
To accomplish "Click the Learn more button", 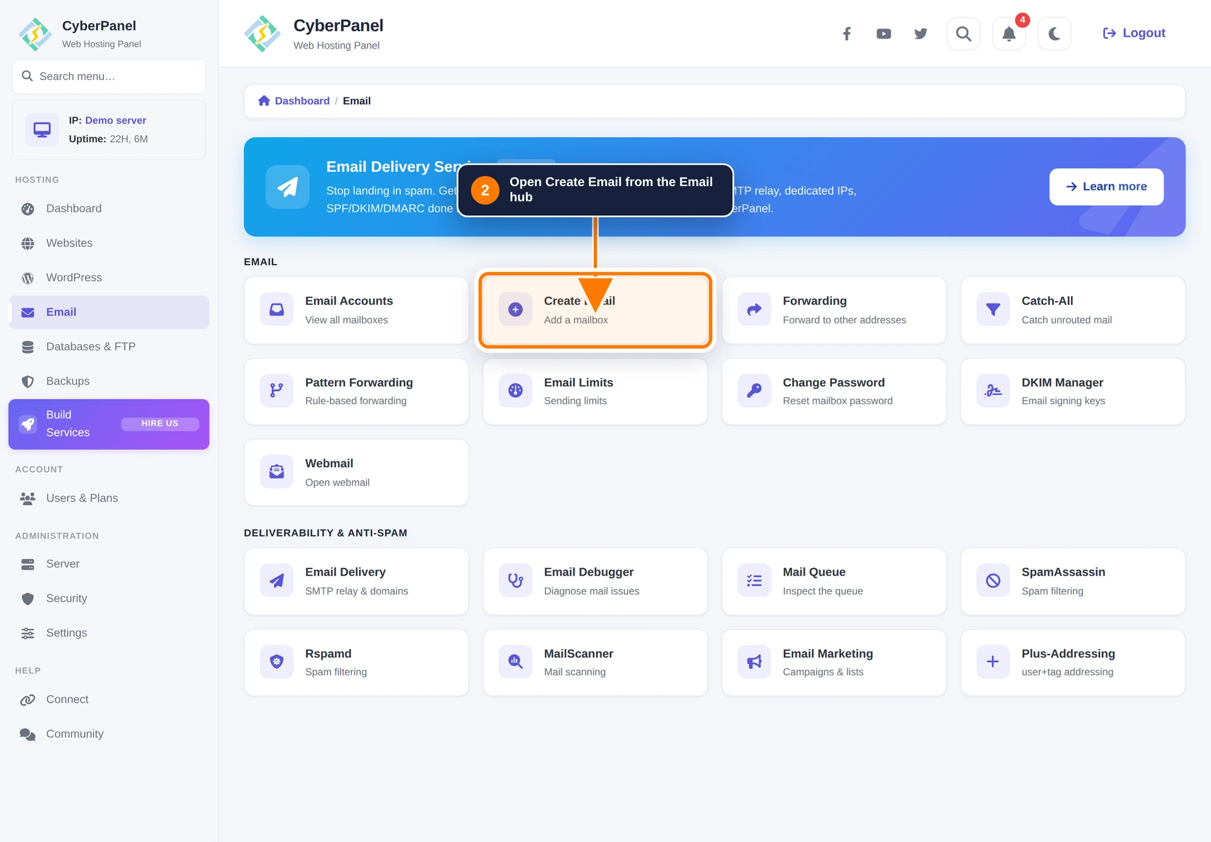I will point(1106,187).
